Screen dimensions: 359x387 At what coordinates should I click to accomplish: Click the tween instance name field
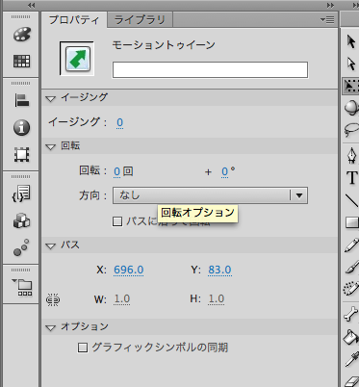pyautogui.click(x=210, y=69)
